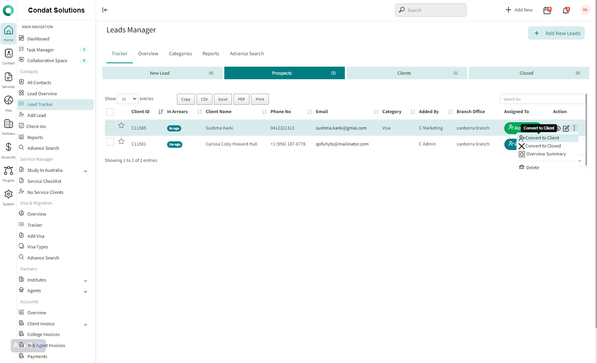Click the email sushma.karki@gmai.com

pyautogui.click(x=341, y=128)
